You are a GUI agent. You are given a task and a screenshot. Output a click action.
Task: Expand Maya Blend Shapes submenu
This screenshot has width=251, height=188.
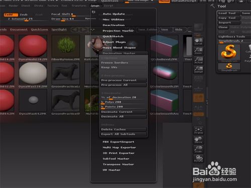click(119, 48)
